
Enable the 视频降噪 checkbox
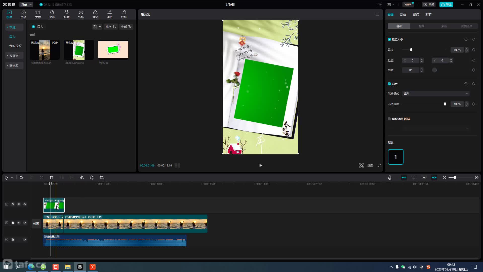389,119
